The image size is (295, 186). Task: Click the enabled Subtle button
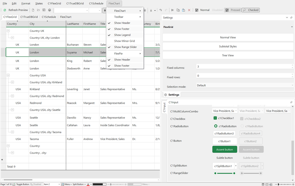pos(225,158)
